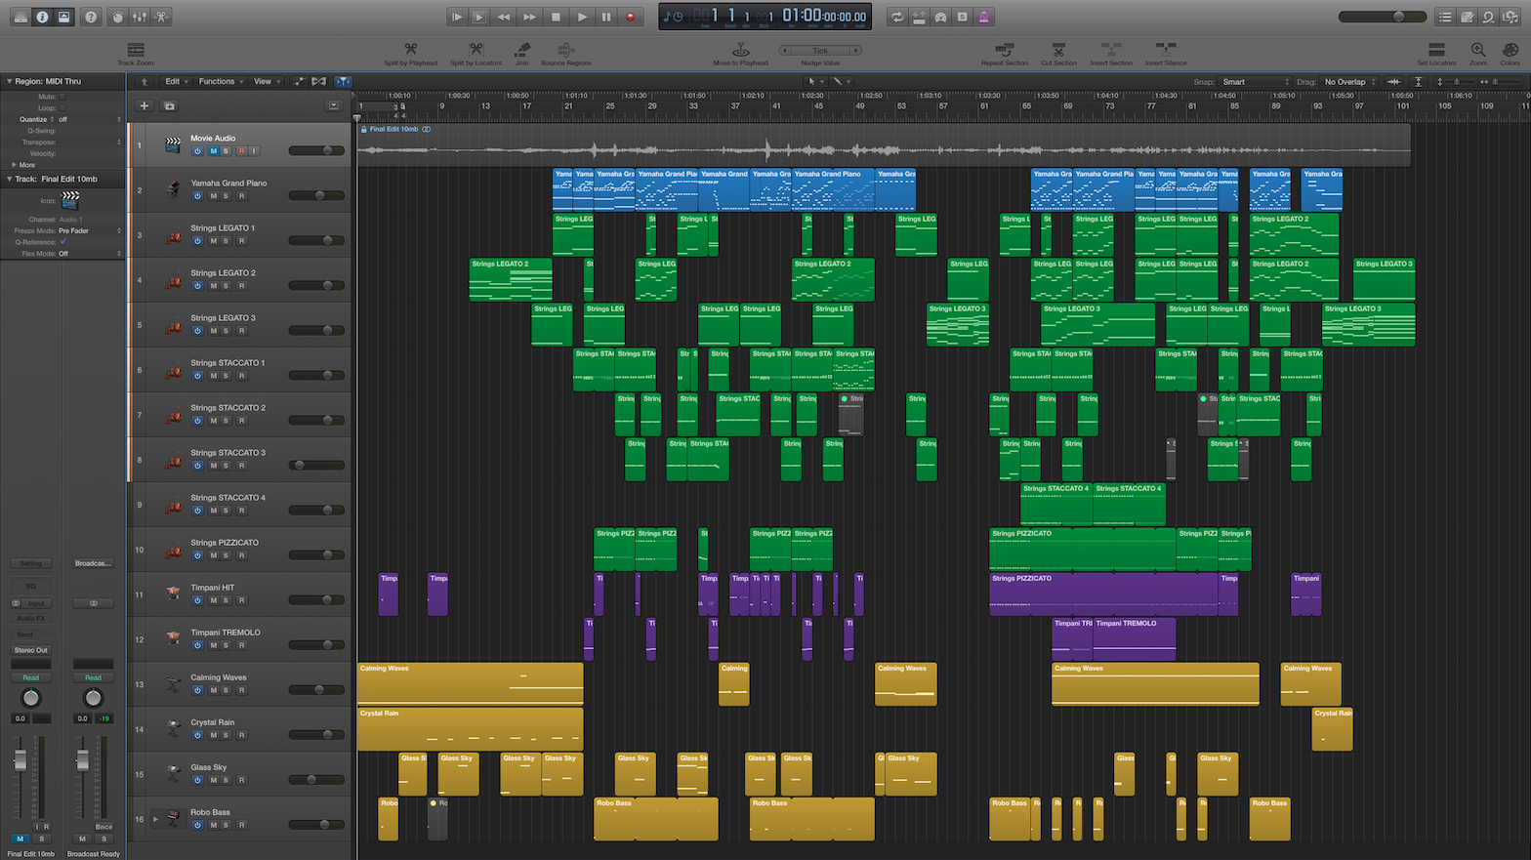This screenshot has height=860, width=1531.
Task: Toggle Cycle mode button
Action: point(896,17)
